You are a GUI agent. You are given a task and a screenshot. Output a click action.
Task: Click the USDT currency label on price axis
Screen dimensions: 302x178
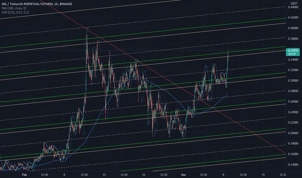[x=294, y=4]
